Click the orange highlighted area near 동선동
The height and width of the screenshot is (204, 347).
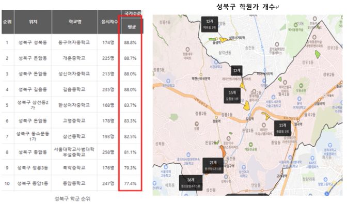pos(223,151)
